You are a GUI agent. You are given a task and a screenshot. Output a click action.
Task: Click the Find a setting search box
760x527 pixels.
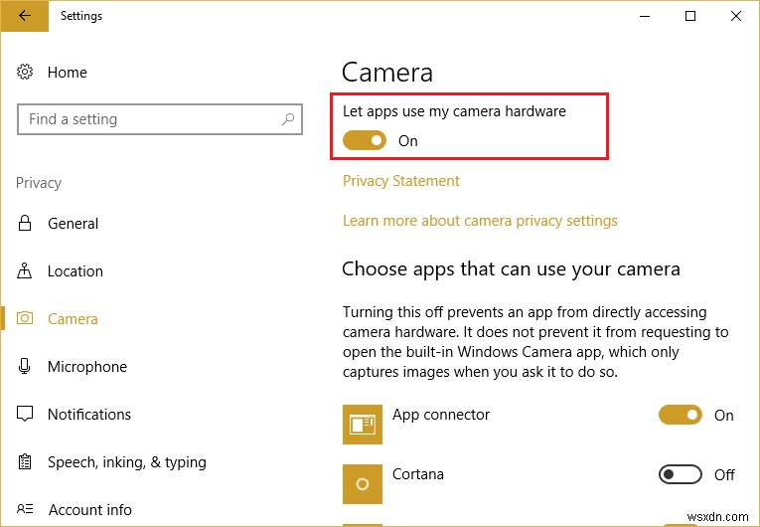tap(149, 119)
